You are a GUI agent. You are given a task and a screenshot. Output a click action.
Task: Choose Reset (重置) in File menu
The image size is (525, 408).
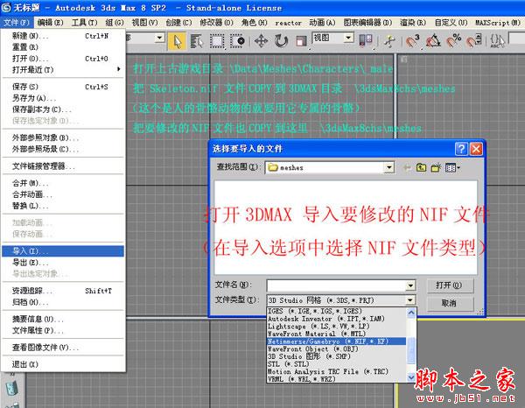(63, 47)
